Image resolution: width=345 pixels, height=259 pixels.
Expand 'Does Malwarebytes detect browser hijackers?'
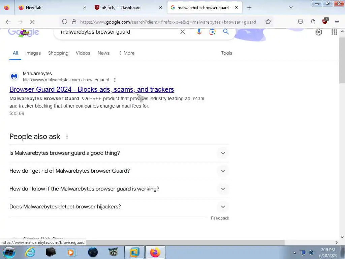(119, 207)
